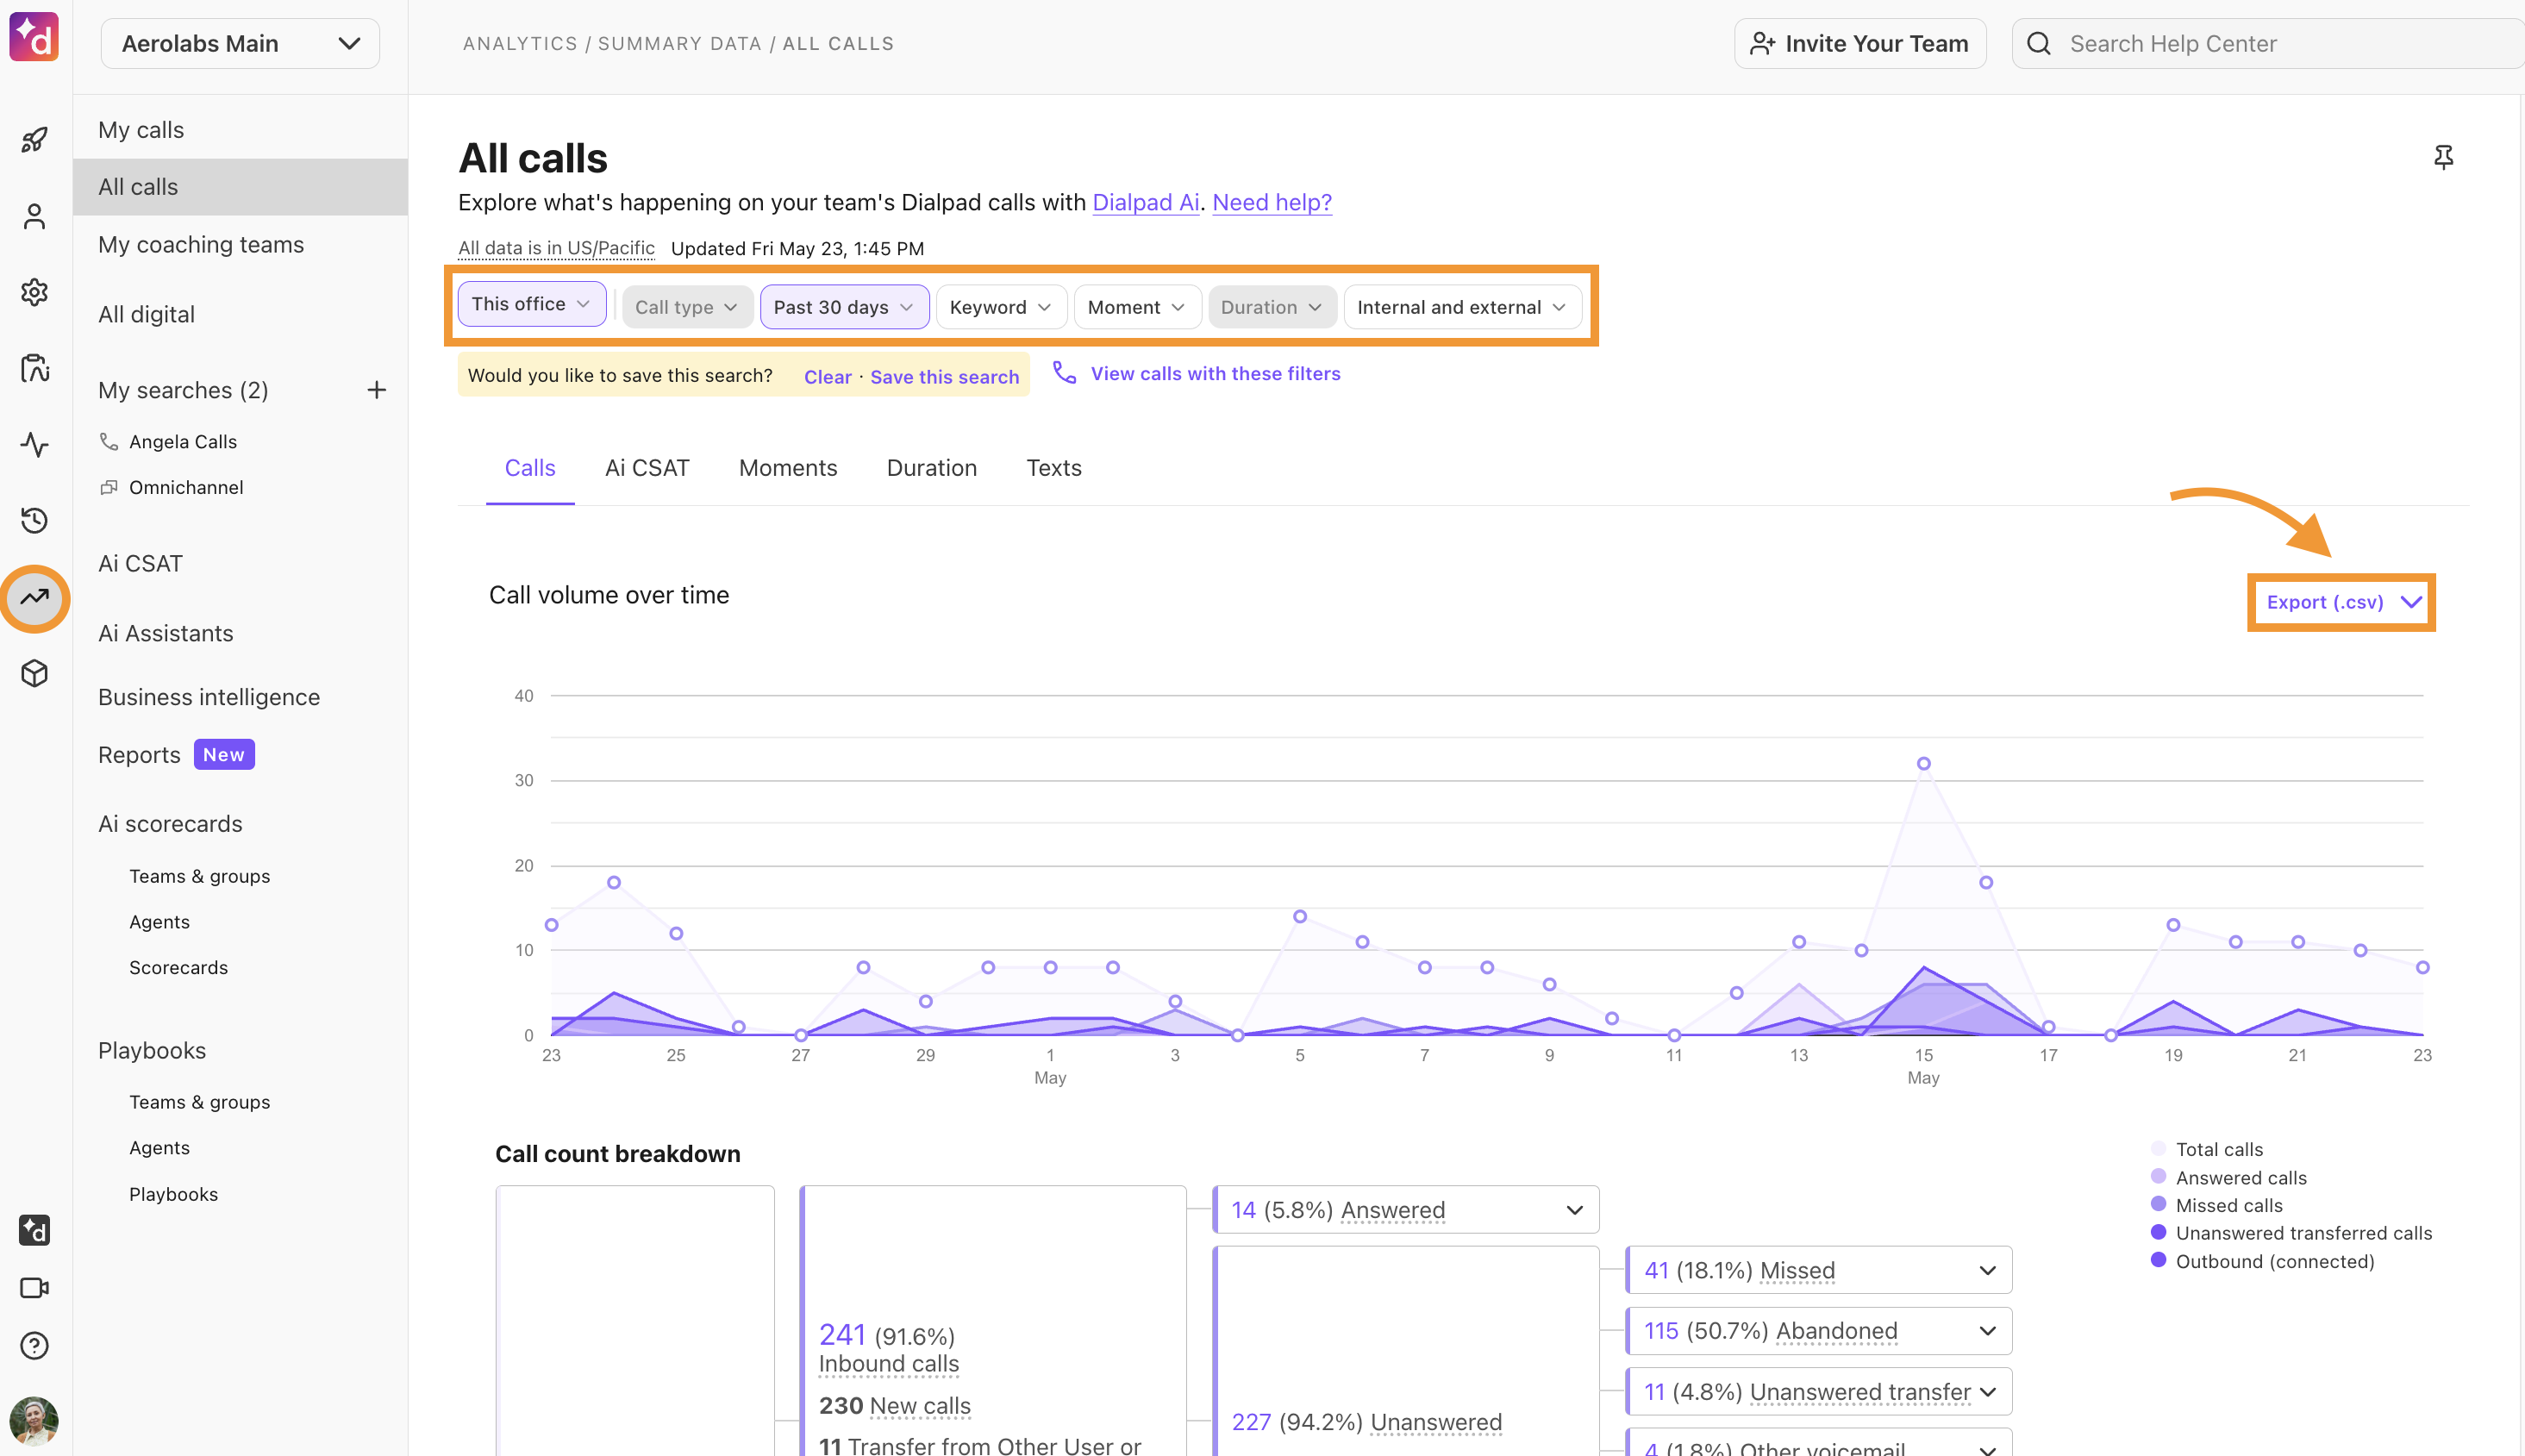Image resolution: width=2525 pixels, height=1456 pixels.
Task: Open the activity pulse icon in sidebar
Action: click(x=34, y=444)
